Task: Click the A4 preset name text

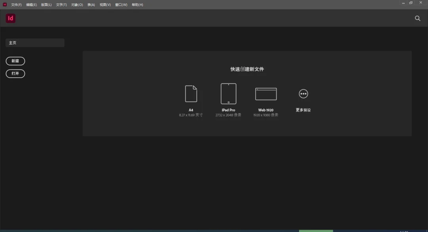Action: [191, 110]
